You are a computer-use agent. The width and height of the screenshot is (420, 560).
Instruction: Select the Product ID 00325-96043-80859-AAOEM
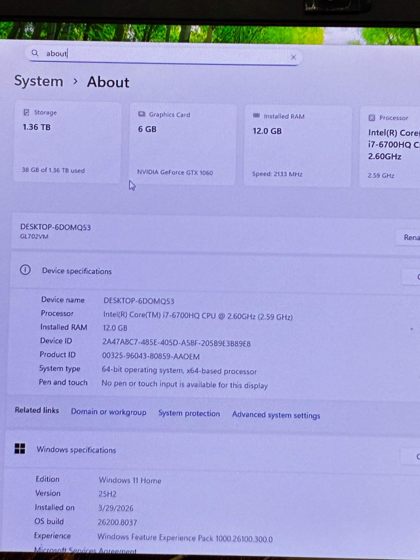[x=151, y=356]
